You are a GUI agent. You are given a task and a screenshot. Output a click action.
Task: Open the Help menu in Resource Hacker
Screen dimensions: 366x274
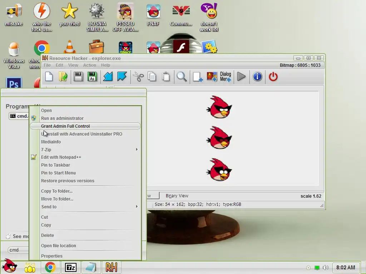(x=105, y=65)
